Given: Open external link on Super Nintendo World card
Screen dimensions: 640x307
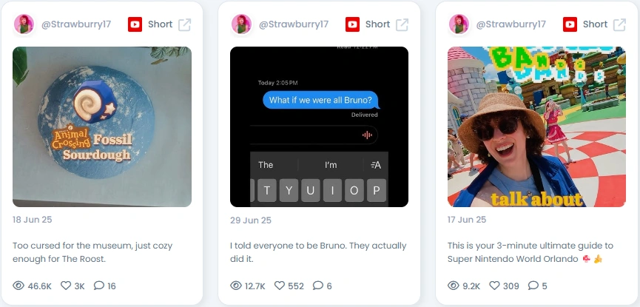Looking at the screenshot, I should click(619, 24).
